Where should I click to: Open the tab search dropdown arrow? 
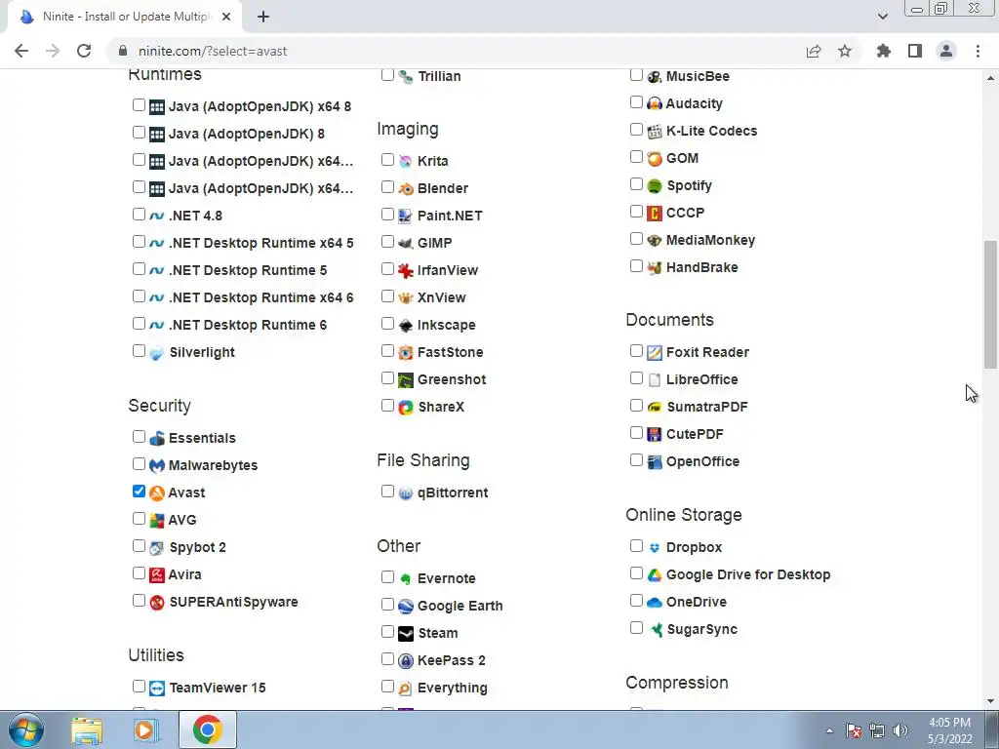(882, 17)
